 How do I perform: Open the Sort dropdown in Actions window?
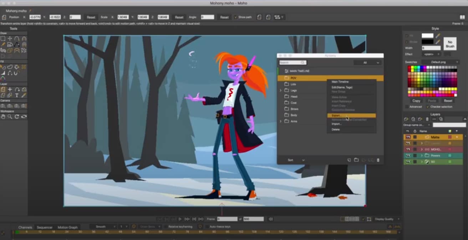(296, 160)
